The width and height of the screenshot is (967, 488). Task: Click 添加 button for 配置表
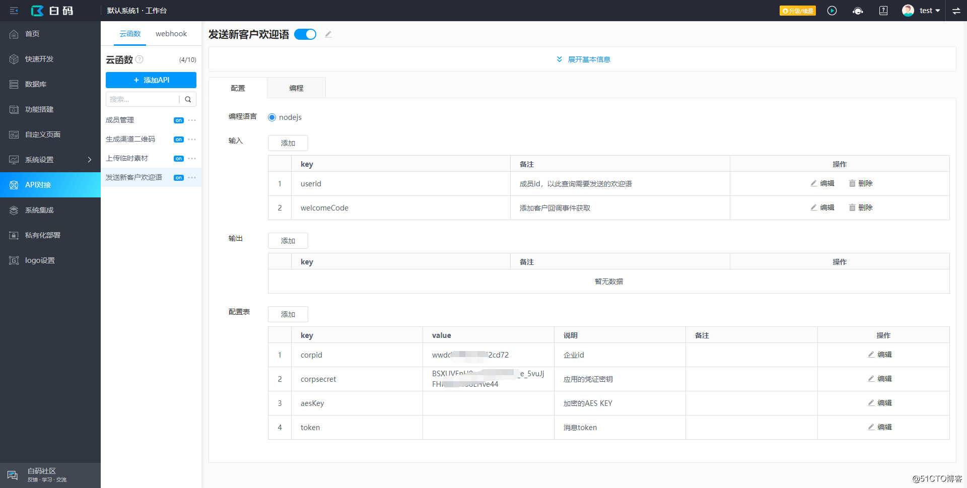(288, 314)
